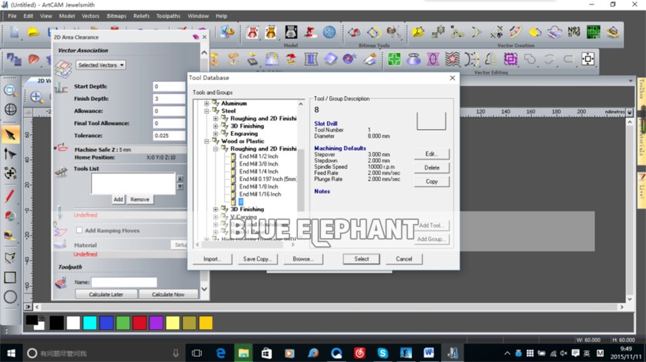
Task: Collapse the Wood or Plastic group
Action: pyautogui.click(x=207, y=141)
